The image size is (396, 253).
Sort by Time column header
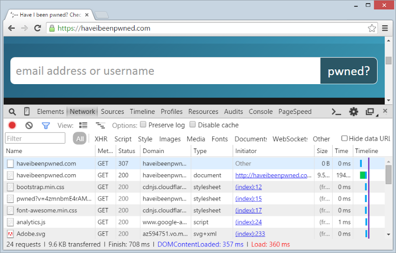coord(343,151)
